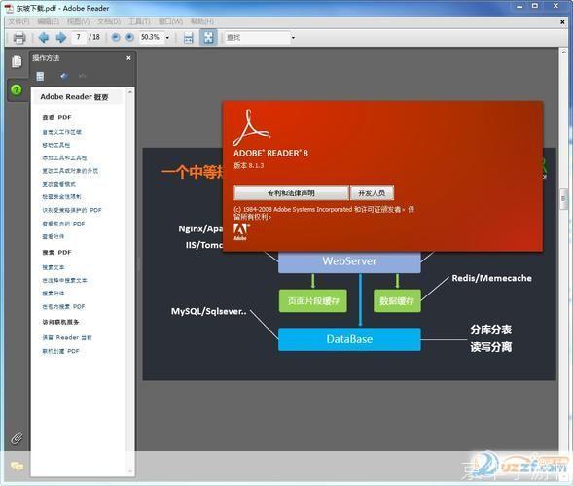573x486 pixels.
Task: Click the Print toolbar icon
Action: pos(19,38)
